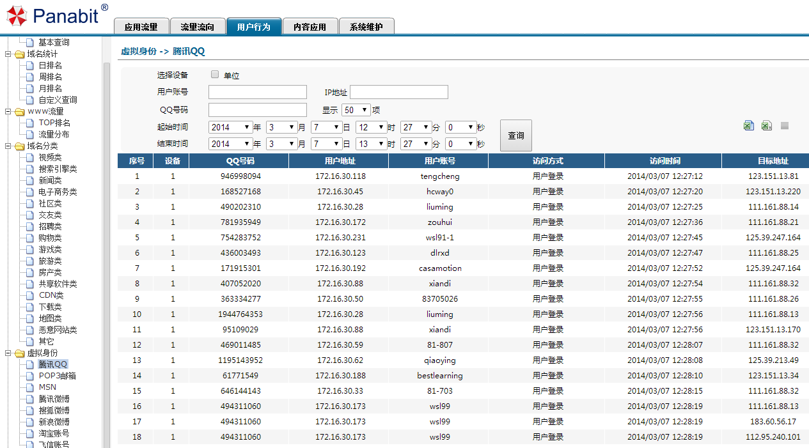The height and width of the screenshot is (448, 809).
Task: Switch to the 流量流向 tab
Action: click(x=198, y=26)
